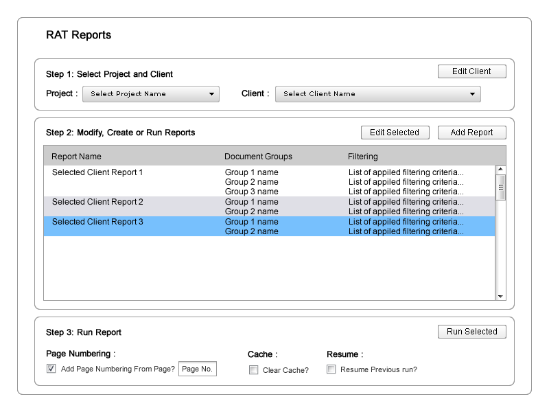Uncheck Add Page Numbering From Page checkbox

pos(51,369)
